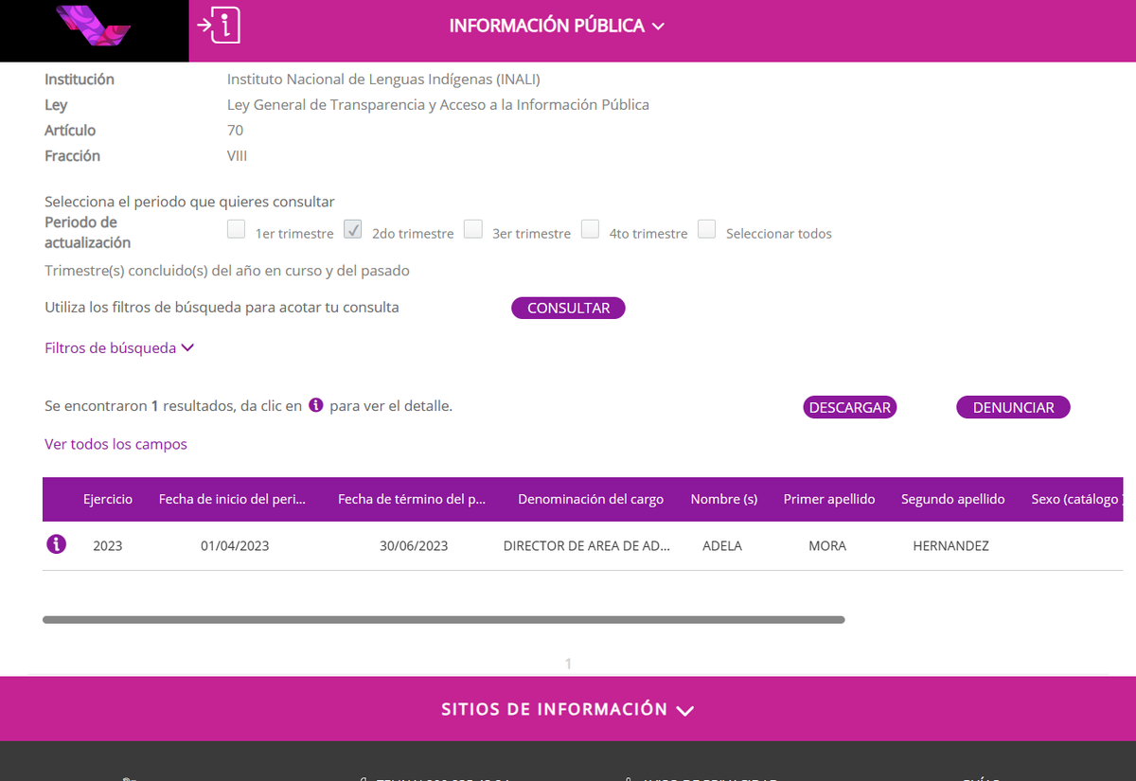Click the CONSULTAR button

pyautogui.click(x=568, y=308)
